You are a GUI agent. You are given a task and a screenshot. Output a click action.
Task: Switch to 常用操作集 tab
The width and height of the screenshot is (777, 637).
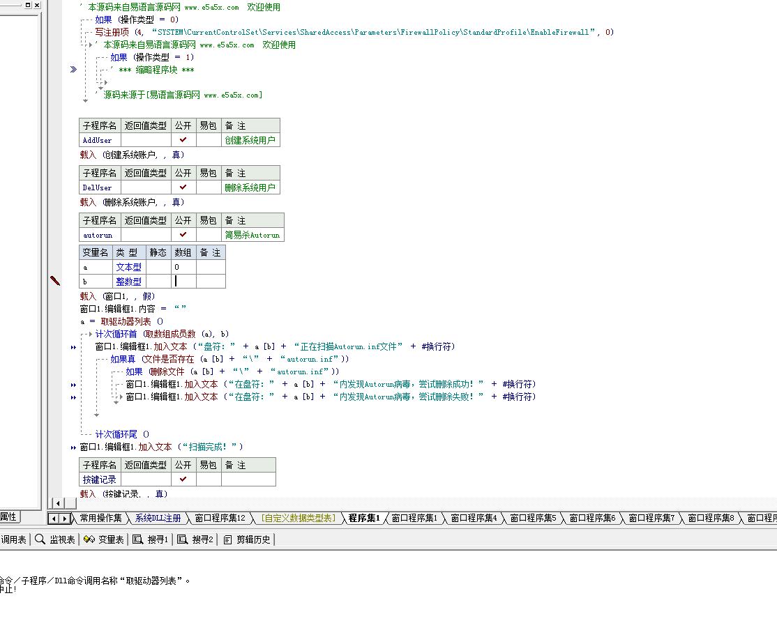coord(101,518)
